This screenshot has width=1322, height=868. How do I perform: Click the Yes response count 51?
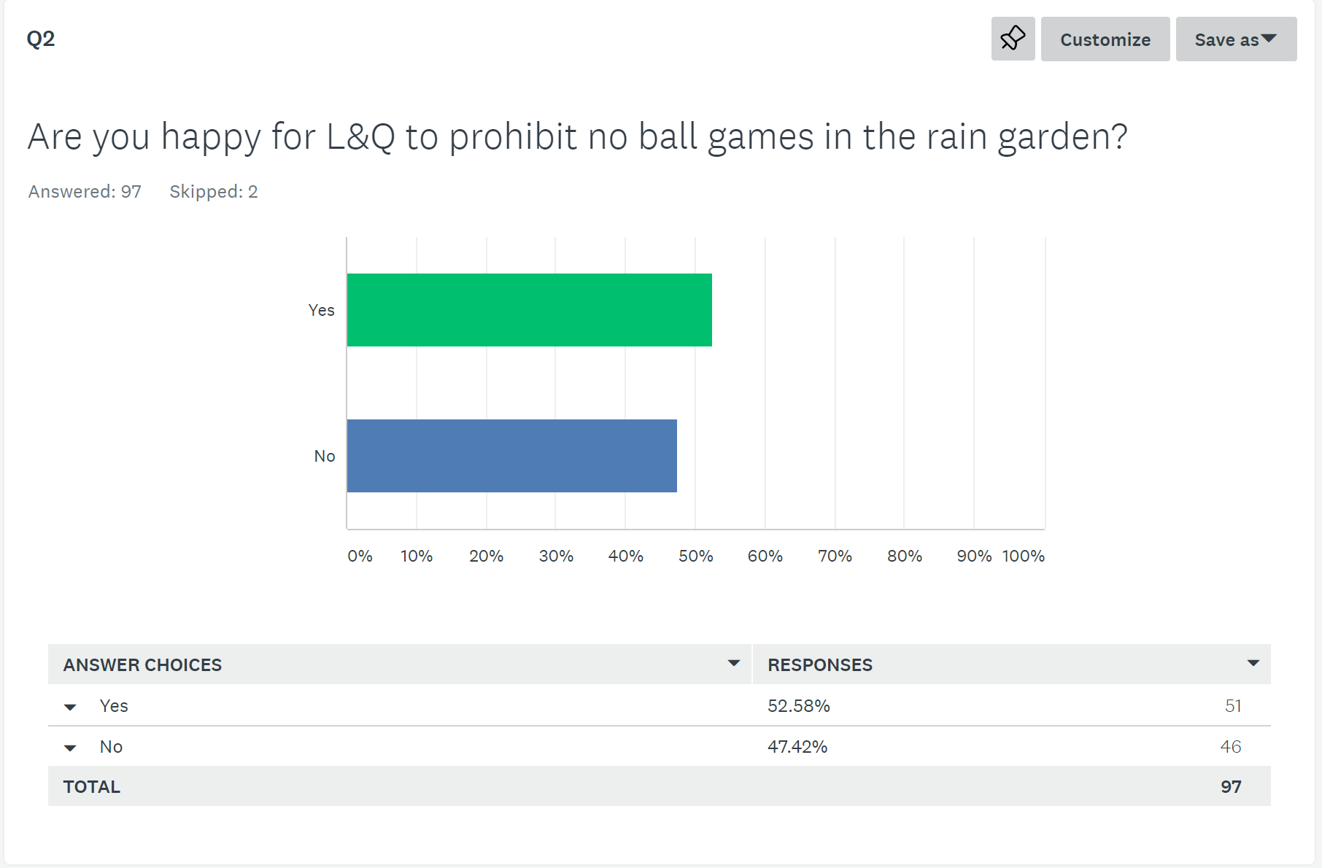coord(1232,706)
